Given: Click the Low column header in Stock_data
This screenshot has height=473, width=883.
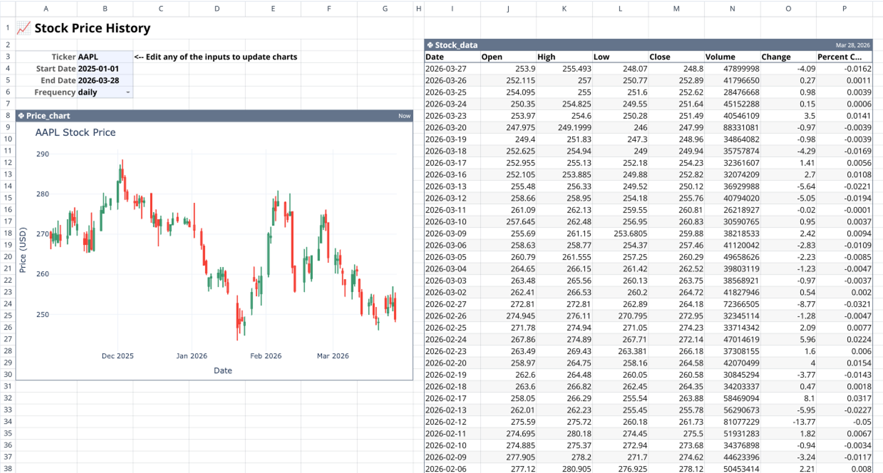Looking at the screenshot, I should point(620,57).
